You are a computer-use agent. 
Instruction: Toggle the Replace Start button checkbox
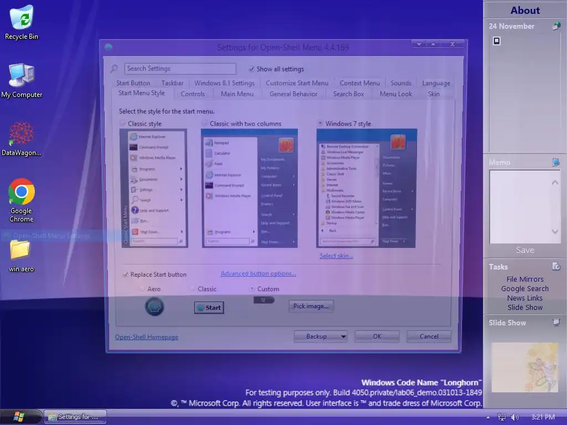coord(126,274)
